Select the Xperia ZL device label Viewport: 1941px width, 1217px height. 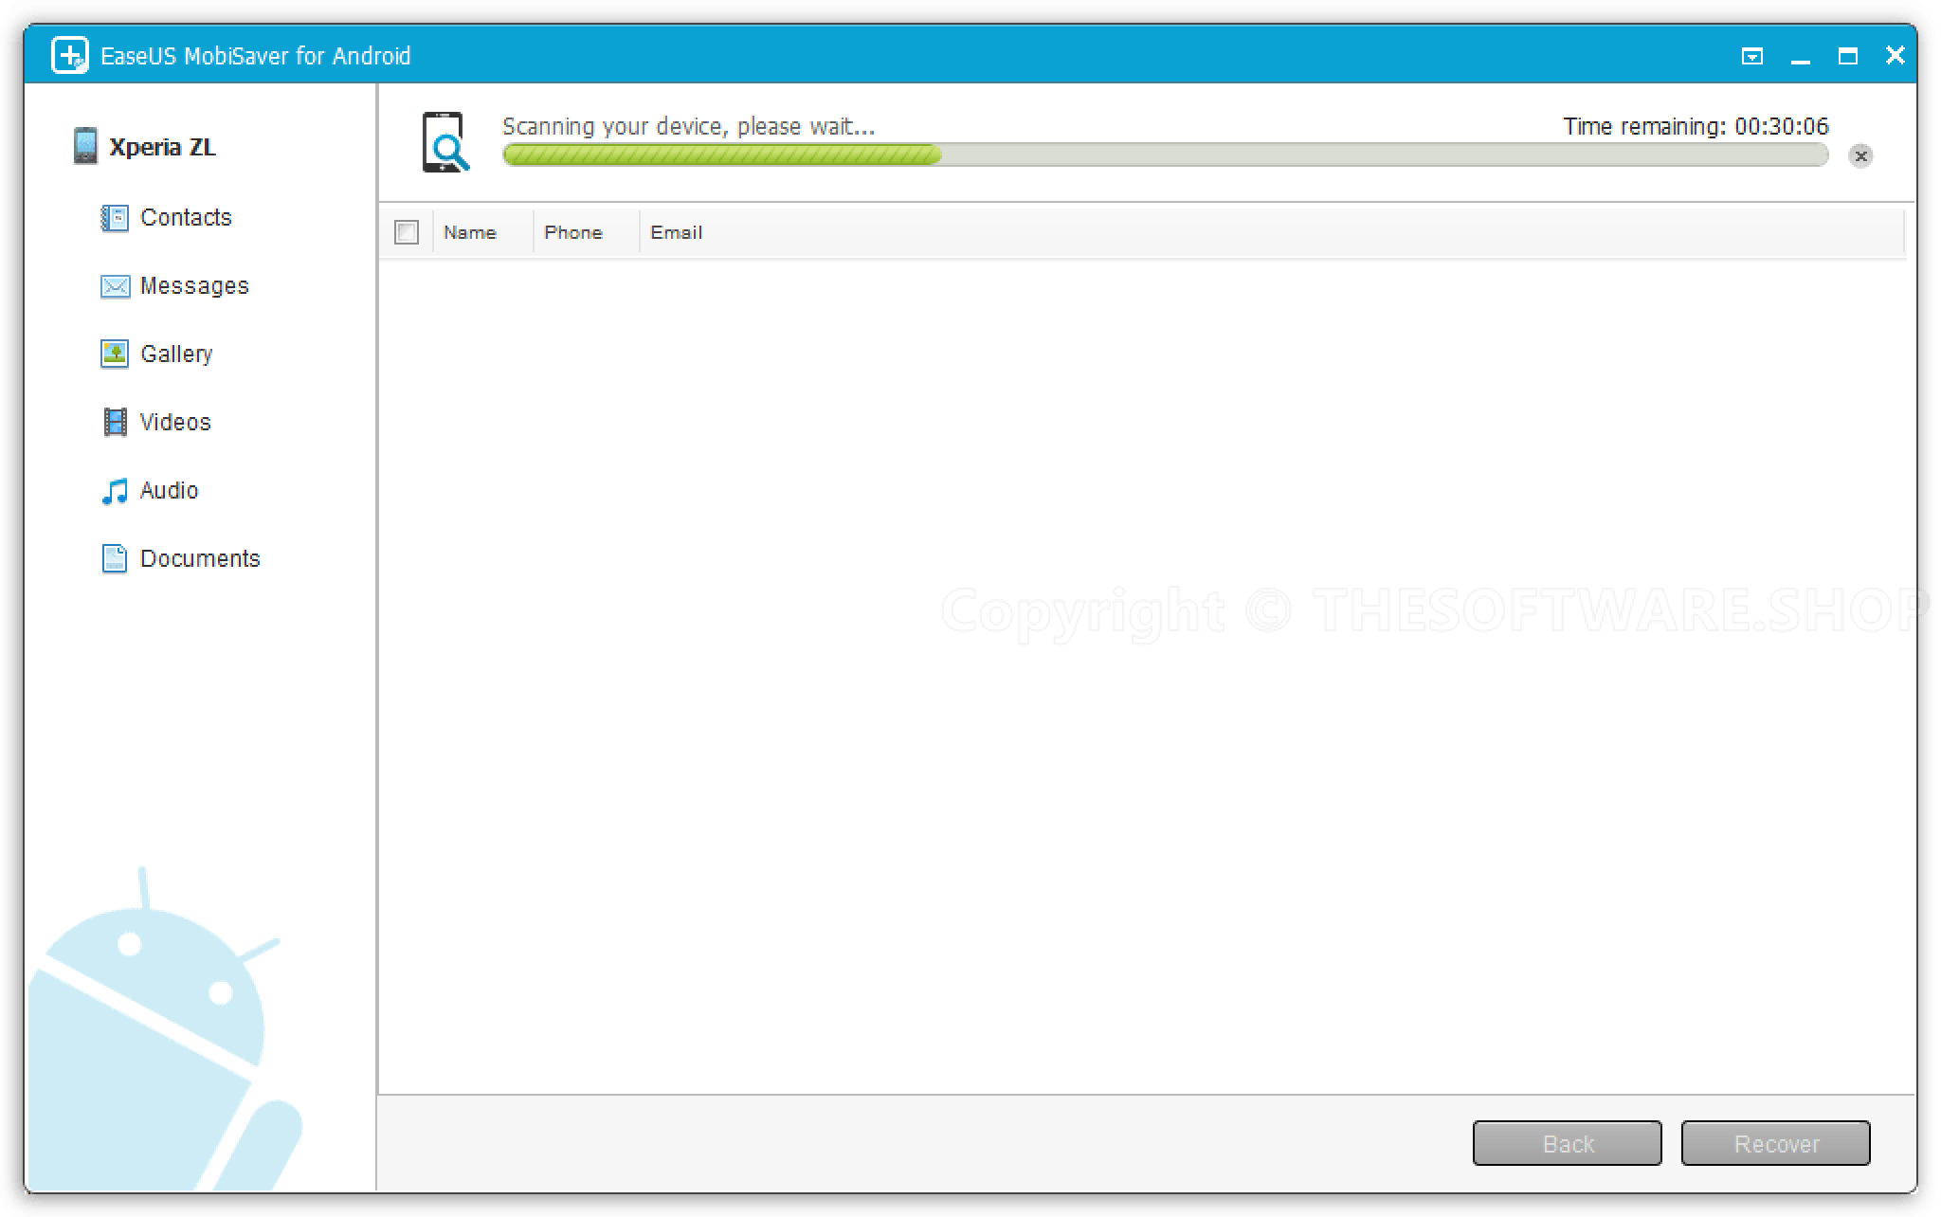pos(162,148)
